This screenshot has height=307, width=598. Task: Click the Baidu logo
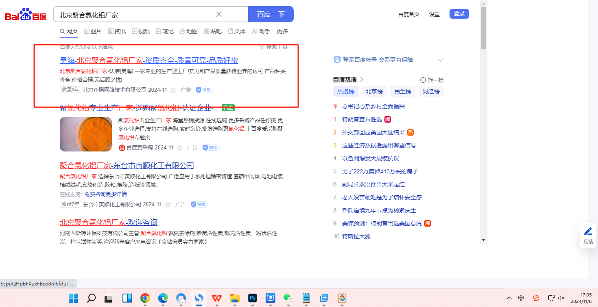(x=26, y=15)
